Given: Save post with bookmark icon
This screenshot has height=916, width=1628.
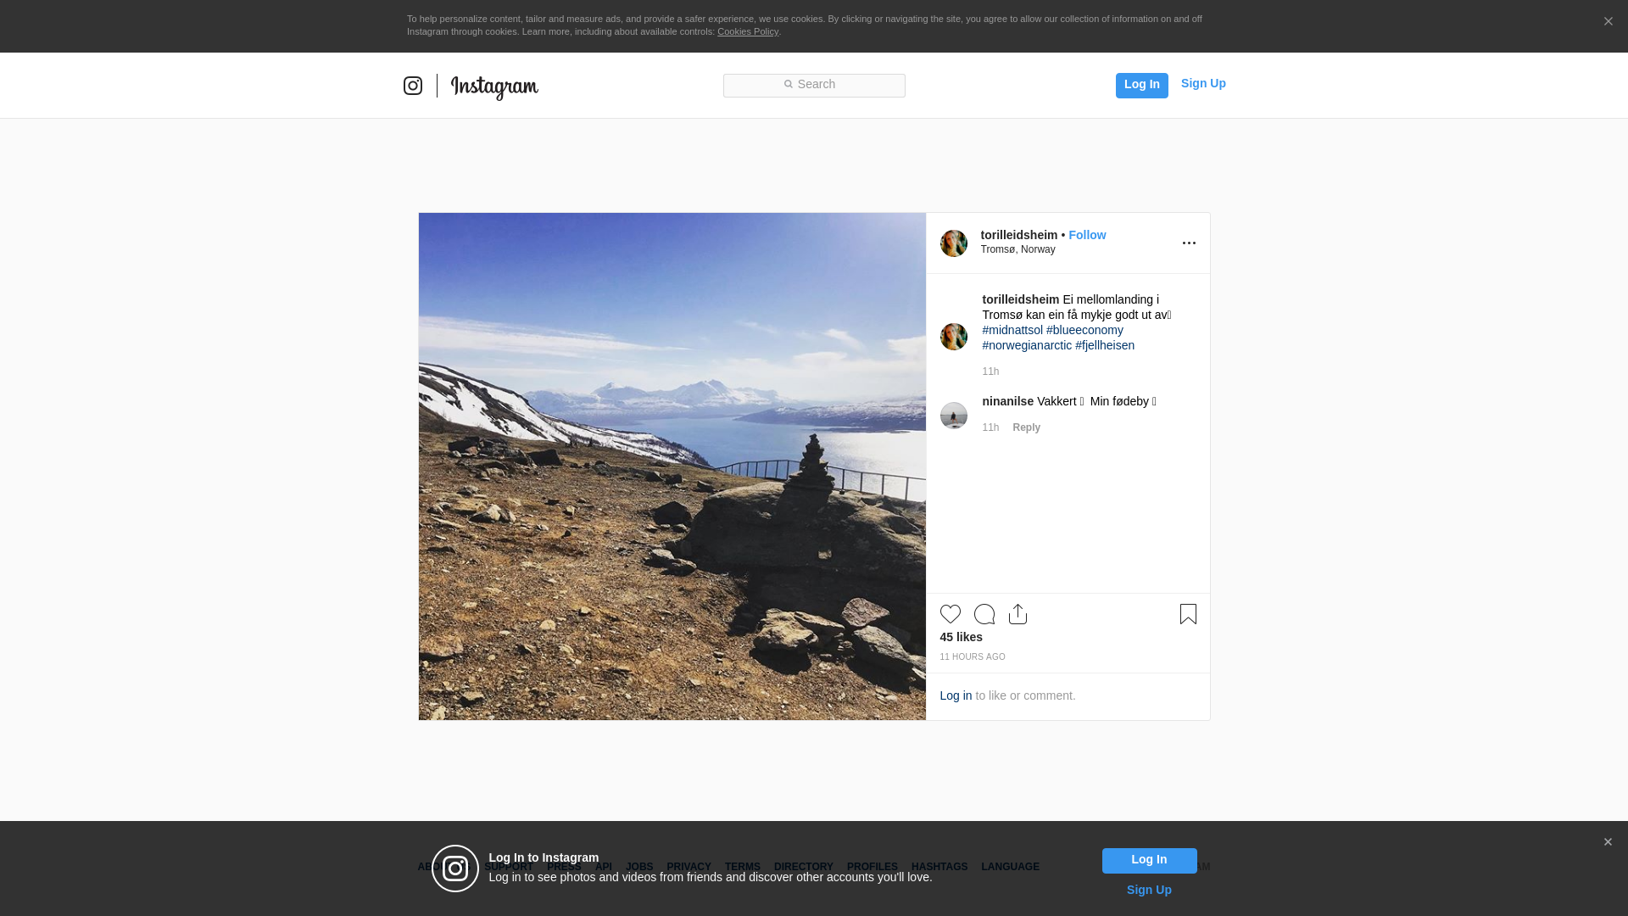Looking at the screenshot, I should click(1188, 614).
